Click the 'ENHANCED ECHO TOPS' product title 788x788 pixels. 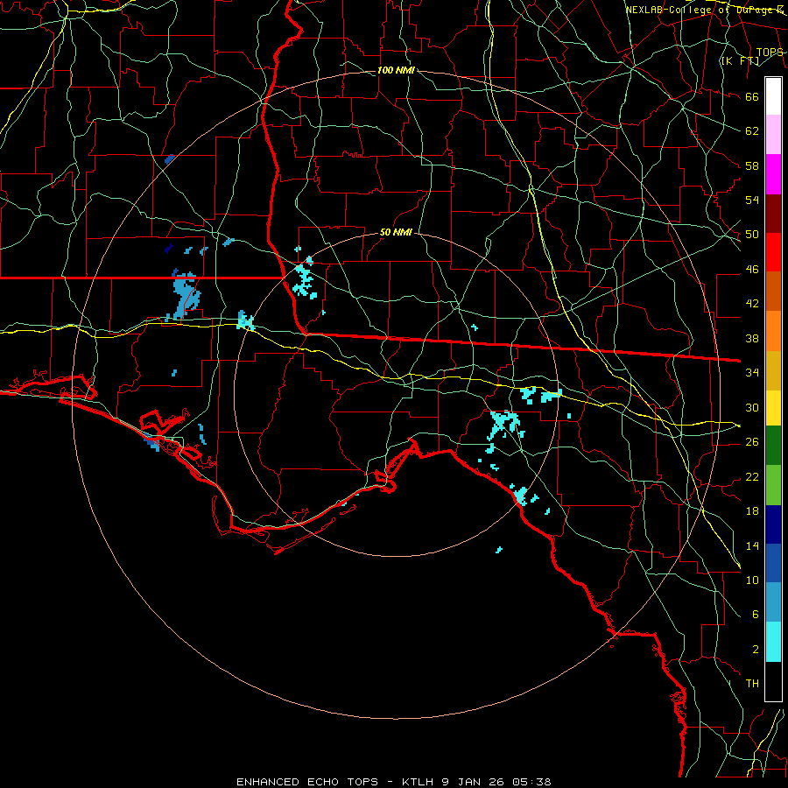[x=307, y=782]
